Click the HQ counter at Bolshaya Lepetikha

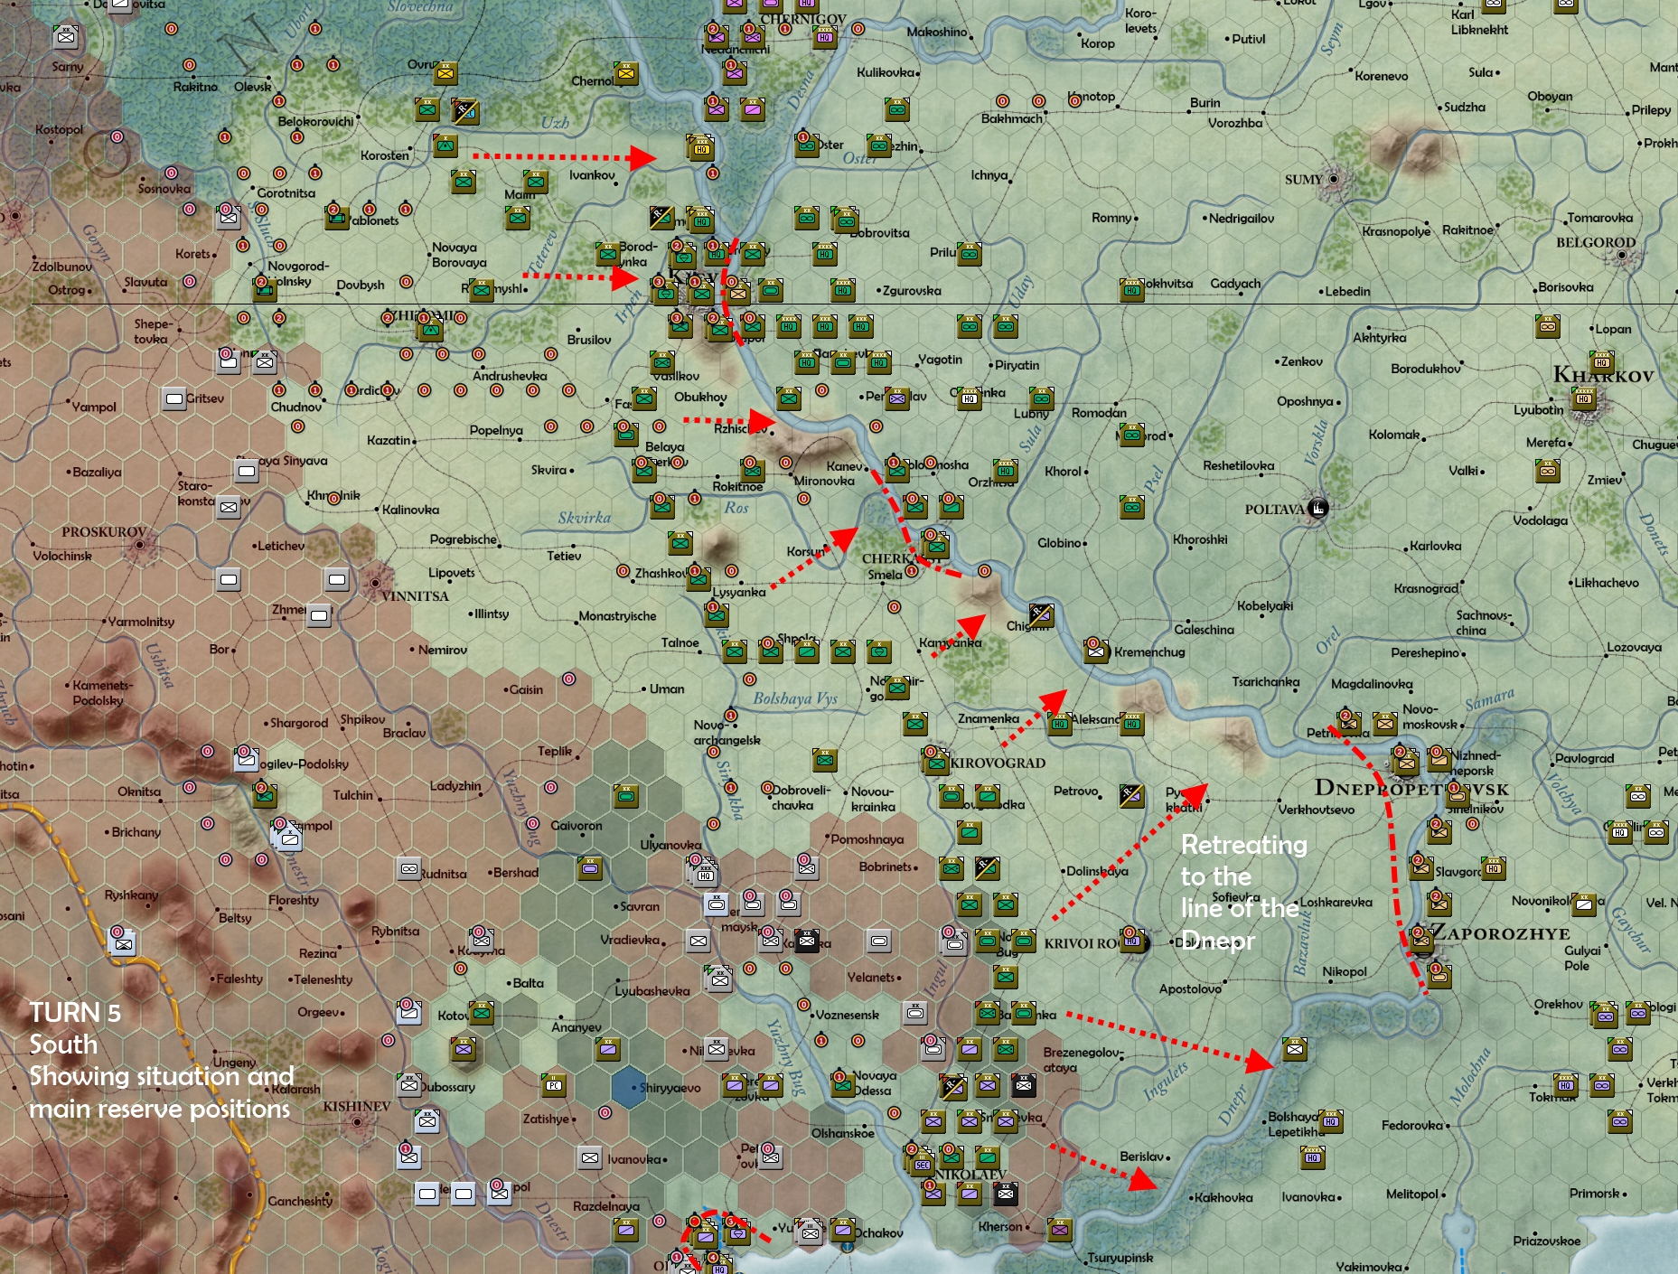click(x=1330, y=1121)
